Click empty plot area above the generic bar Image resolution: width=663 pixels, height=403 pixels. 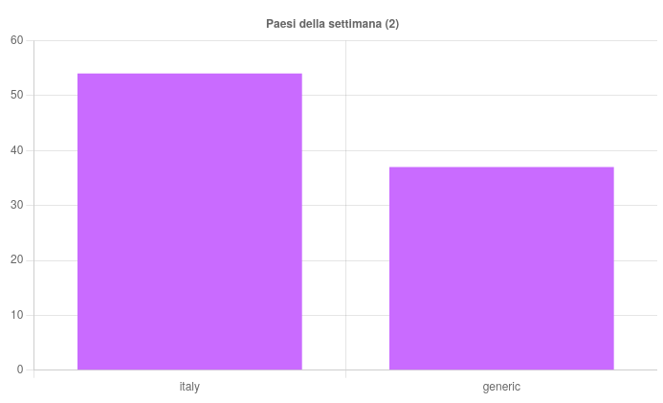[x=501, y=105]
